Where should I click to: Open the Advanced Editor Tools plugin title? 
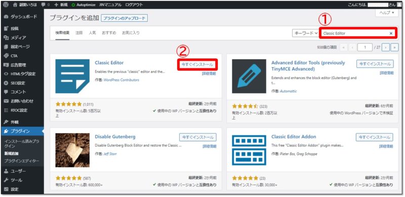[x=308, y=66]
